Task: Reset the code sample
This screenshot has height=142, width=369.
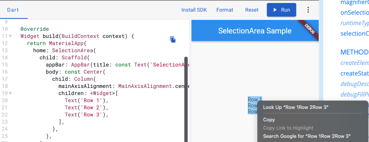Action: (x=252, y=10)
